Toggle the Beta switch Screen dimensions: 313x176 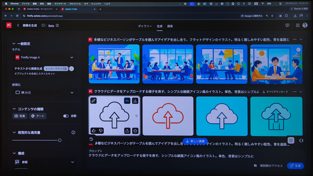point(44,25)
